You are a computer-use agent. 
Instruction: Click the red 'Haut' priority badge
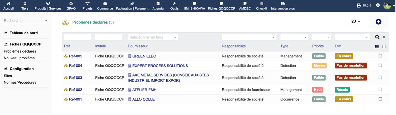point(318,90)
